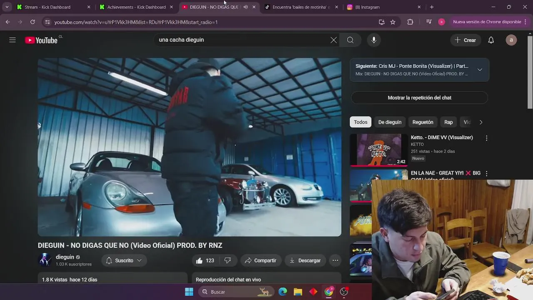The width and height of the screenshot is (533, 300).
Task: Open File Explorer from taskbar
Action: pyautogui.click(x=298, y=292)
